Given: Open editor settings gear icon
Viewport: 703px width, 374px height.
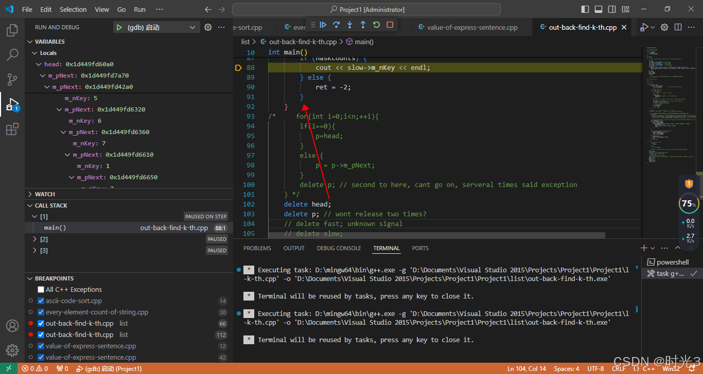Looking at the screenshot, I should click(x=664, y=27).
